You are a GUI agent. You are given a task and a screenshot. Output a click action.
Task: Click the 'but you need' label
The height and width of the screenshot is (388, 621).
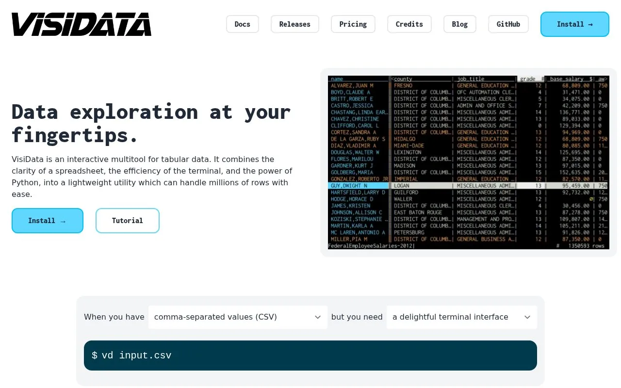point(357,317)
